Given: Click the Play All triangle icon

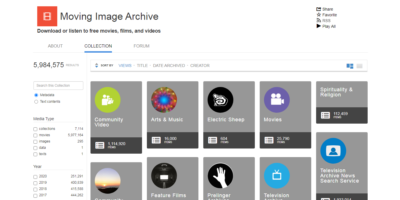Looking at the screenshot, I should click(x=319, y=26).
